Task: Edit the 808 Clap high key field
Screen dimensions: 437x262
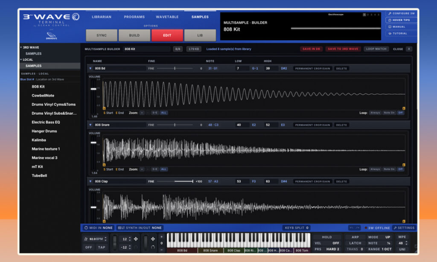Action: pyautogui.click(x=271, y=181)
